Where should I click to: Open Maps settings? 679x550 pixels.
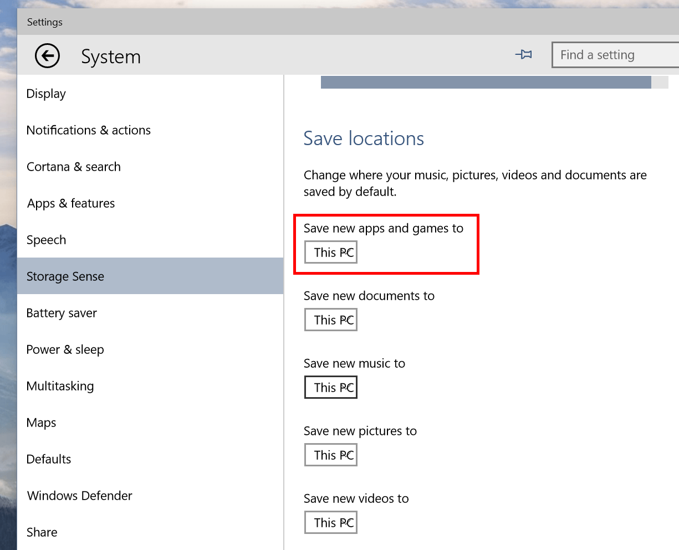coord(41,423)
